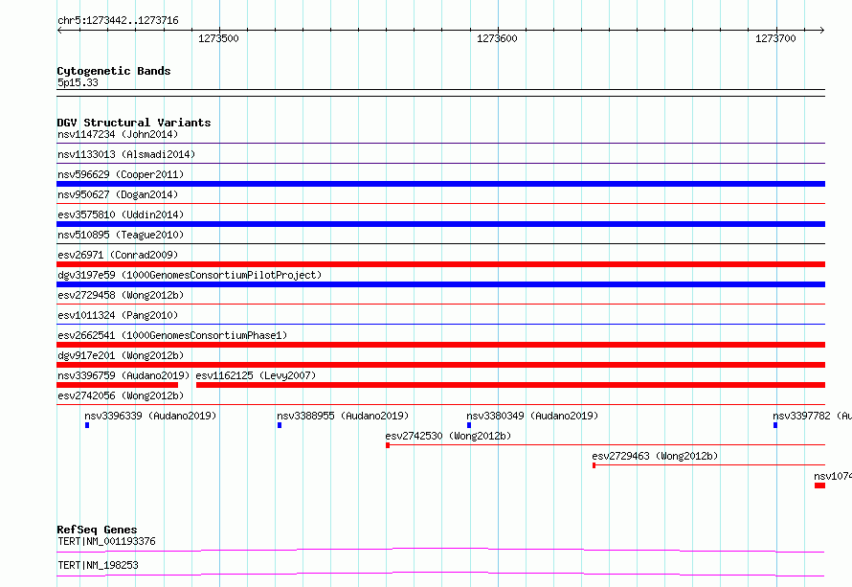This screenshot has height=587, width=852.
Task: Click the TERT|NM_198253 gene label
Action: 98,565
